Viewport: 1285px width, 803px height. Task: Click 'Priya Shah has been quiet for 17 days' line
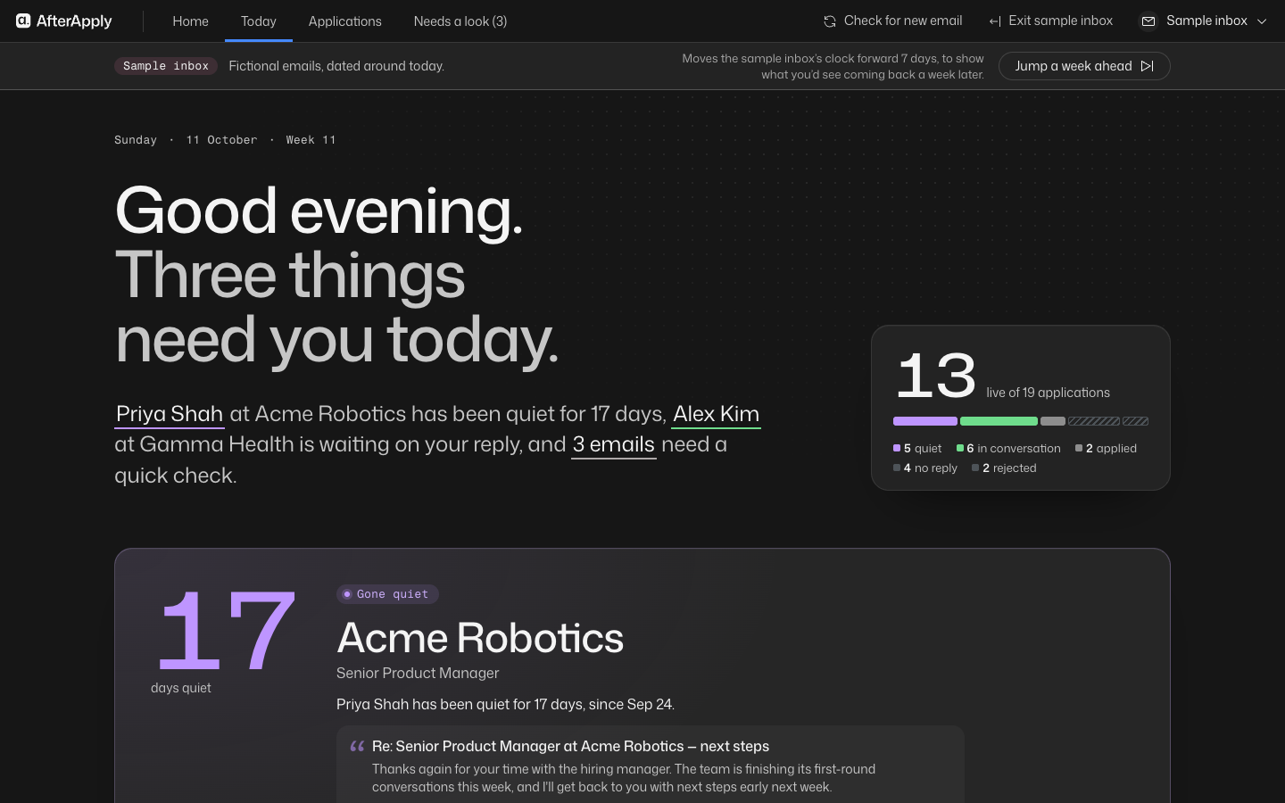[505, 704]
